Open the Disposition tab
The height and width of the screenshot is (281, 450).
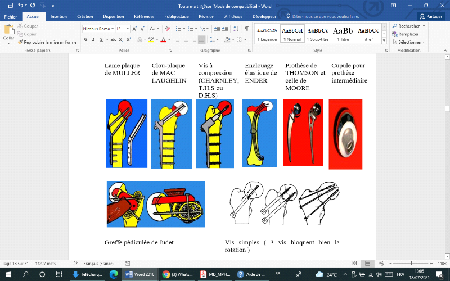pos(114,17)
